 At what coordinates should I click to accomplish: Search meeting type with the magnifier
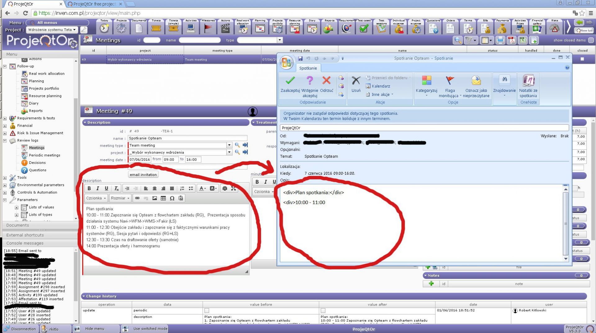click(x=237, y=145)
